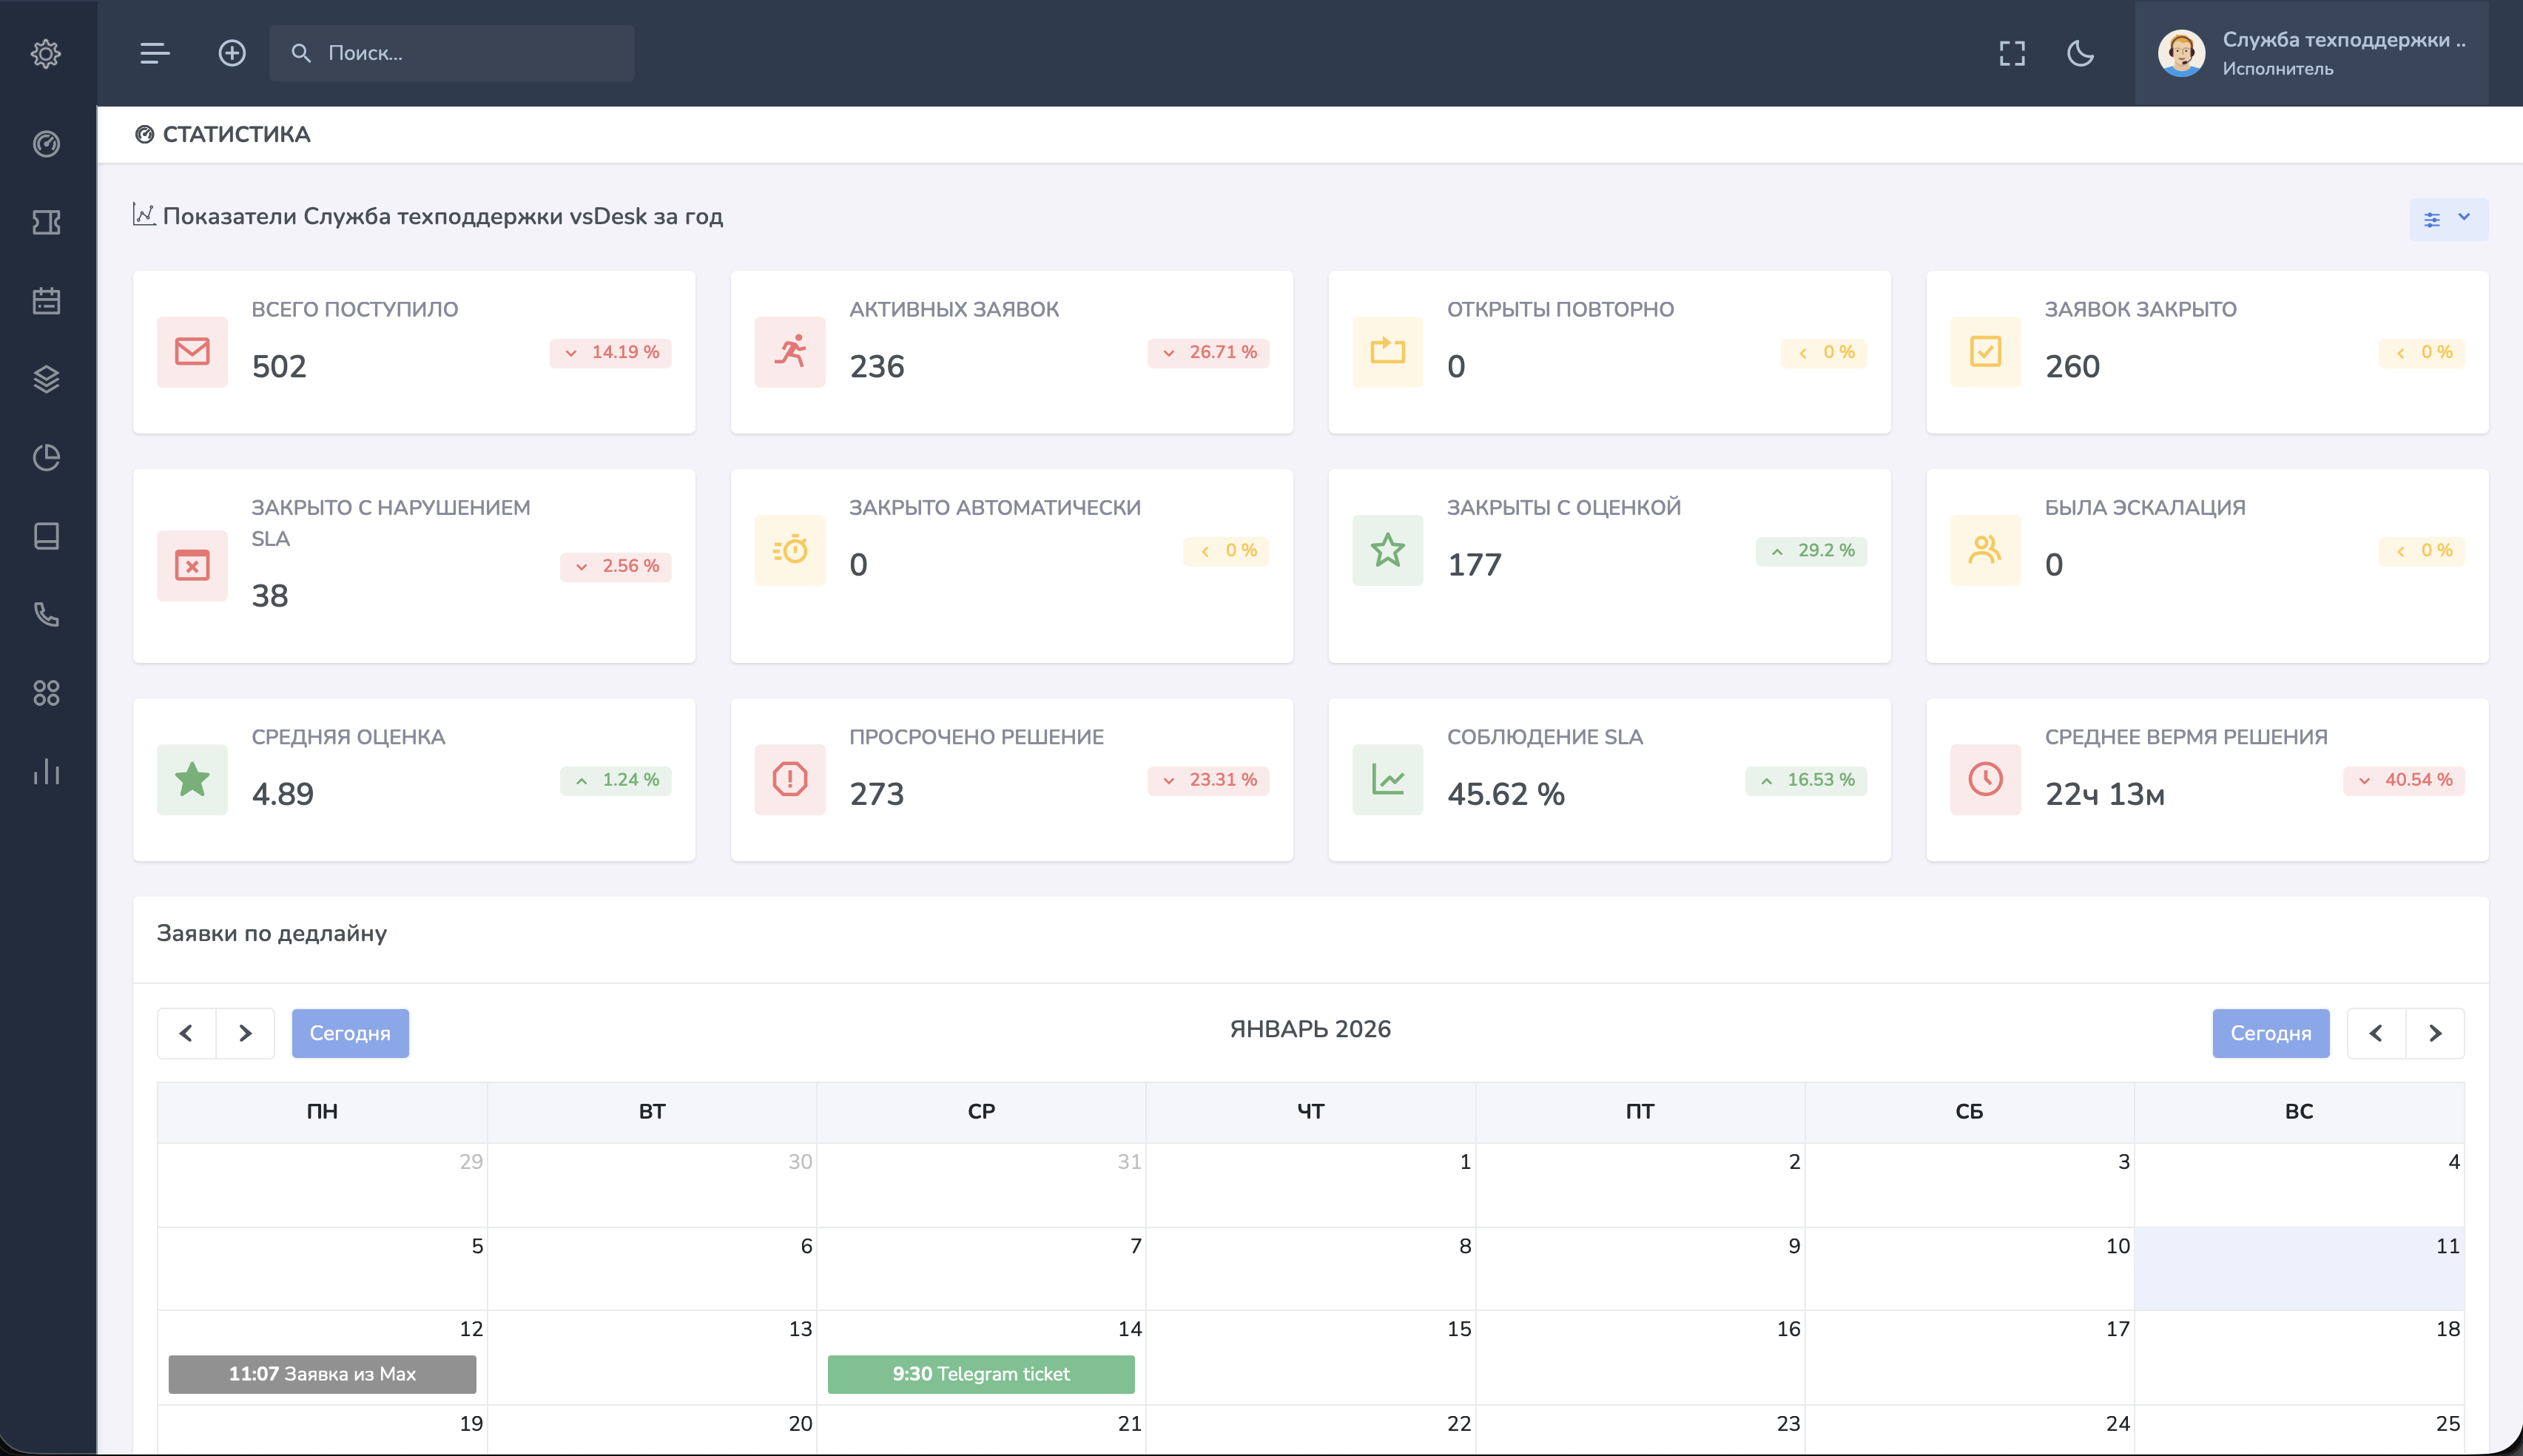Click the layers stack icon in sidebar
Image resolution: width=2523 pixels, height=1456 pixels.
pyautogui.click(x=47, y=378)
